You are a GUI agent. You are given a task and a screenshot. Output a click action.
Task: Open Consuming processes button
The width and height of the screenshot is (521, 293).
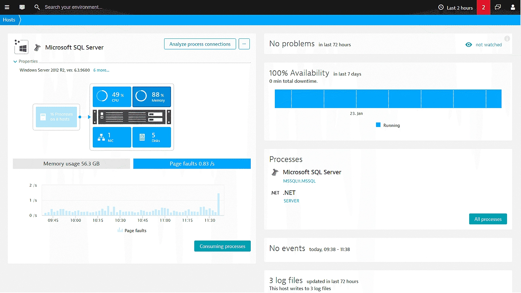(222, 246)
